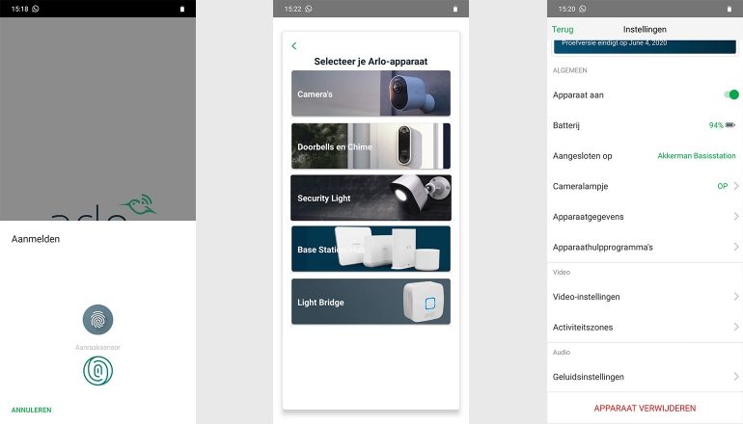Expand Cameralampje options chevron
The image size is (743, 424).
(735, 186)
